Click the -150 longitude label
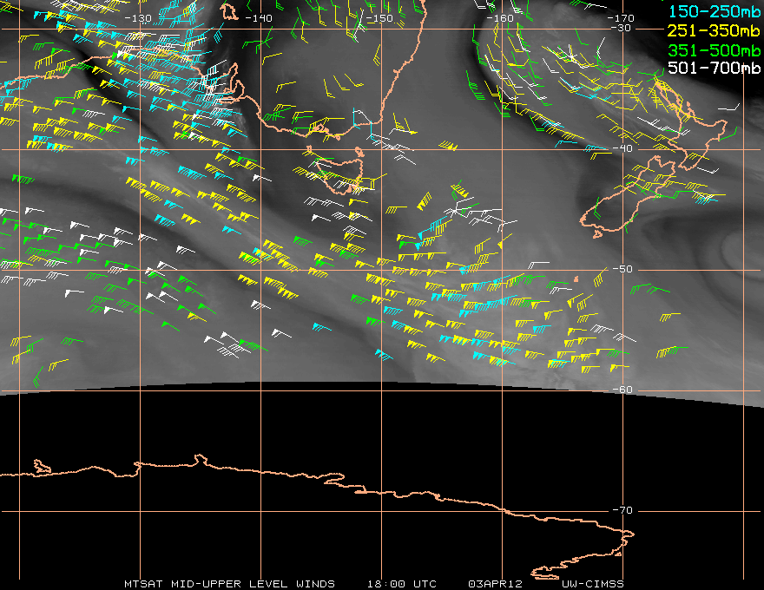This screenshot has width=764, height=590. (379, 18)
